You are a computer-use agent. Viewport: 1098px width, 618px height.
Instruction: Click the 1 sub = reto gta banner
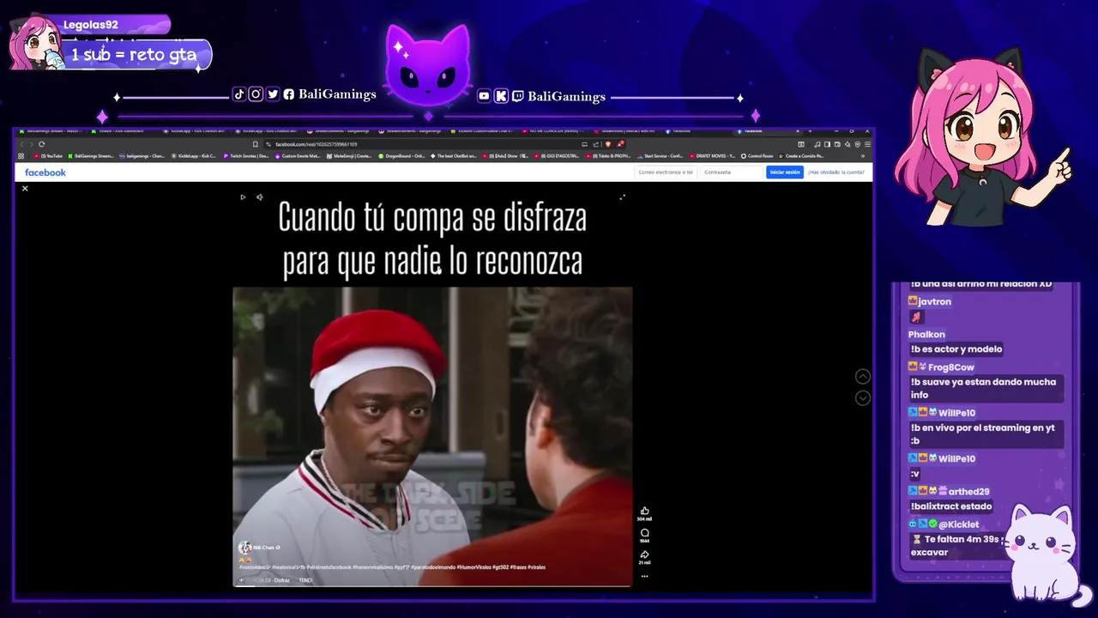(x=134, y=55)
